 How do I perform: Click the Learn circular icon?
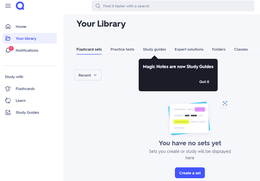click(x=8, y=101)
